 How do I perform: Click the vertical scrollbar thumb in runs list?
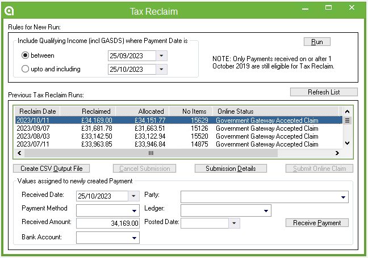pyautogui.click(x=348, y=121)
